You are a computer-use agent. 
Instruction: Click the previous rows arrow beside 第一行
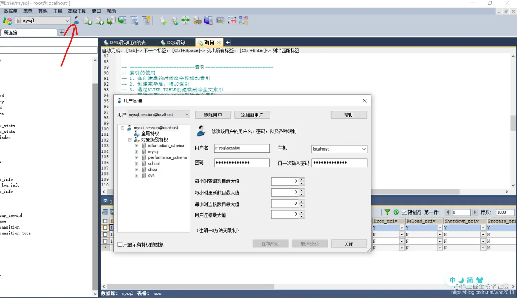(x=447, y=212)
